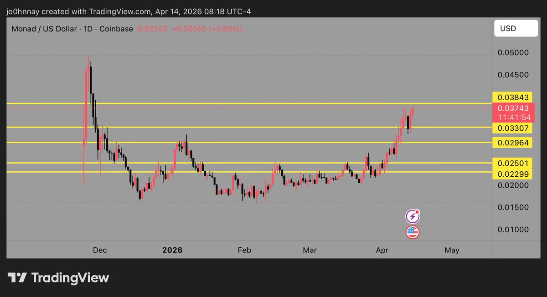The image size is (547, 297).
Task: Click the 2026 label on time axis
Action: (172, 250)
